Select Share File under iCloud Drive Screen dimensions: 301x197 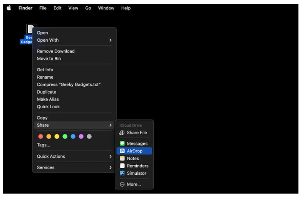134,133
